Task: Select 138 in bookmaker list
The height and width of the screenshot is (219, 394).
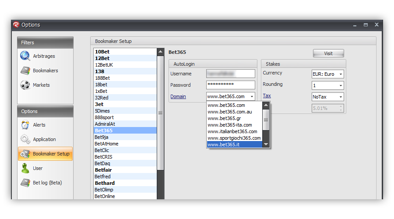Action: click(125, 71)
